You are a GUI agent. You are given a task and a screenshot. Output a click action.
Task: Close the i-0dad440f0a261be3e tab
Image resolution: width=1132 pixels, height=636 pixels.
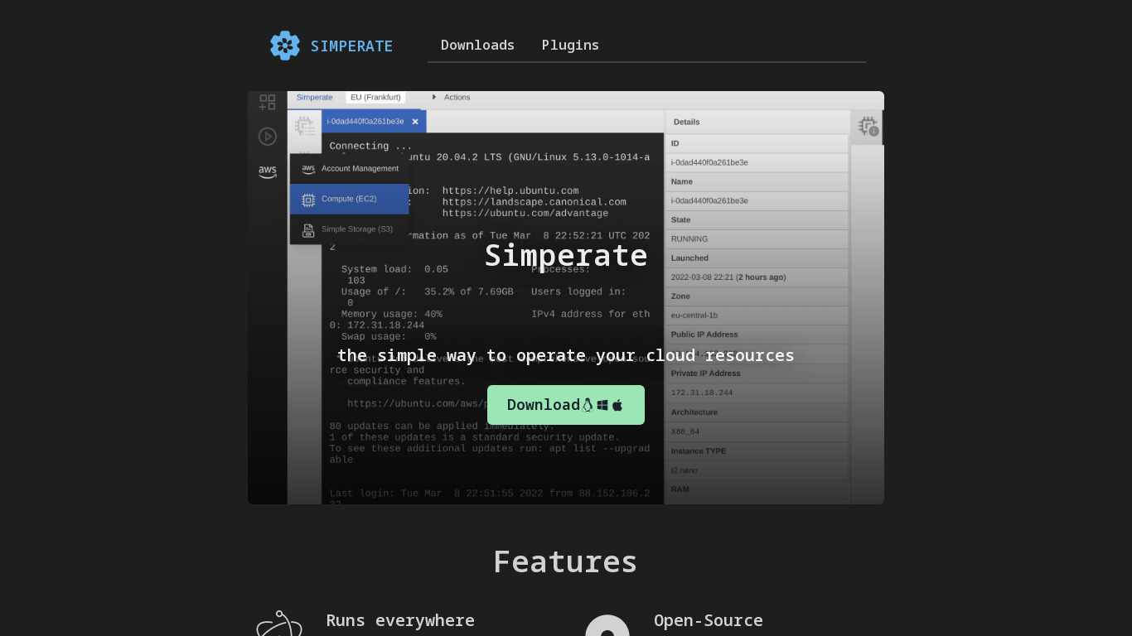pos(415,122)
